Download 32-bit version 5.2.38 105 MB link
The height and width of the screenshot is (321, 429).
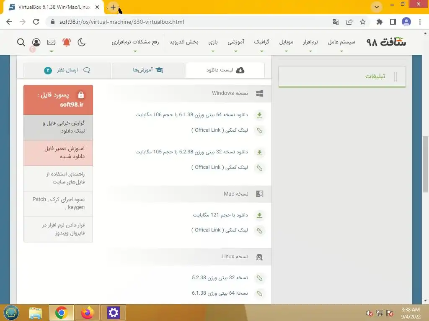(191, 152)
